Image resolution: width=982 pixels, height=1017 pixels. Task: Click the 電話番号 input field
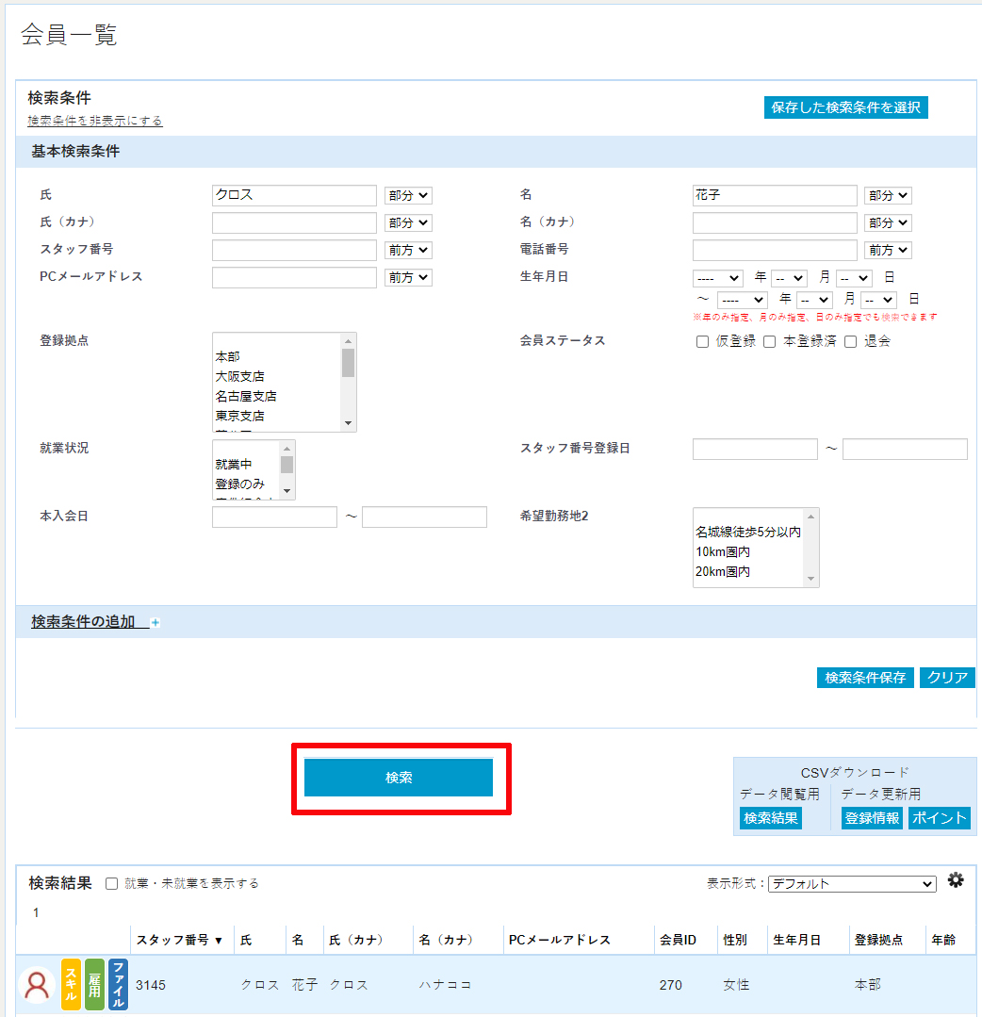[775, 250]
